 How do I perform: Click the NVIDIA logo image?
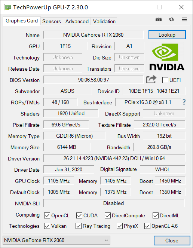[167, 57]
